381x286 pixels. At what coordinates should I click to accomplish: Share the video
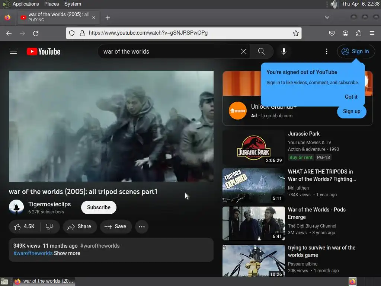80,227
